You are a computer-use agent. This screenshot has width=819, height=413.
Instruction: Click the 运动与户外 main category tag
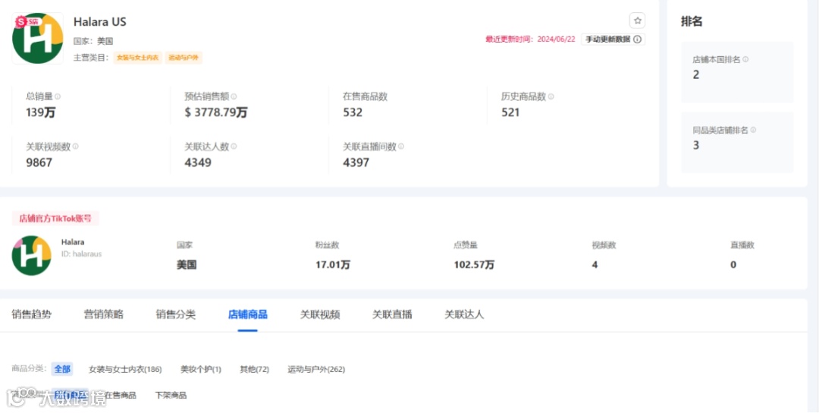pos(184,58)
